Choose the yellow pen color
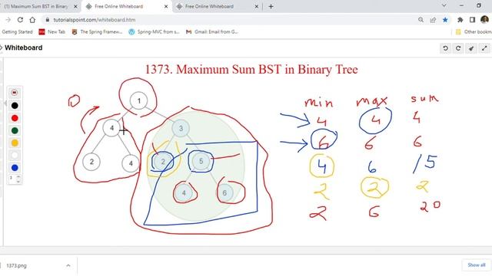 (15, 143)
